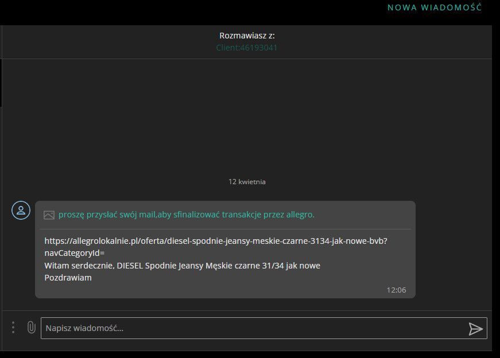Click the sender avatar icon
The width and height of the screenshot is (500, 358).
coord(21,211)
